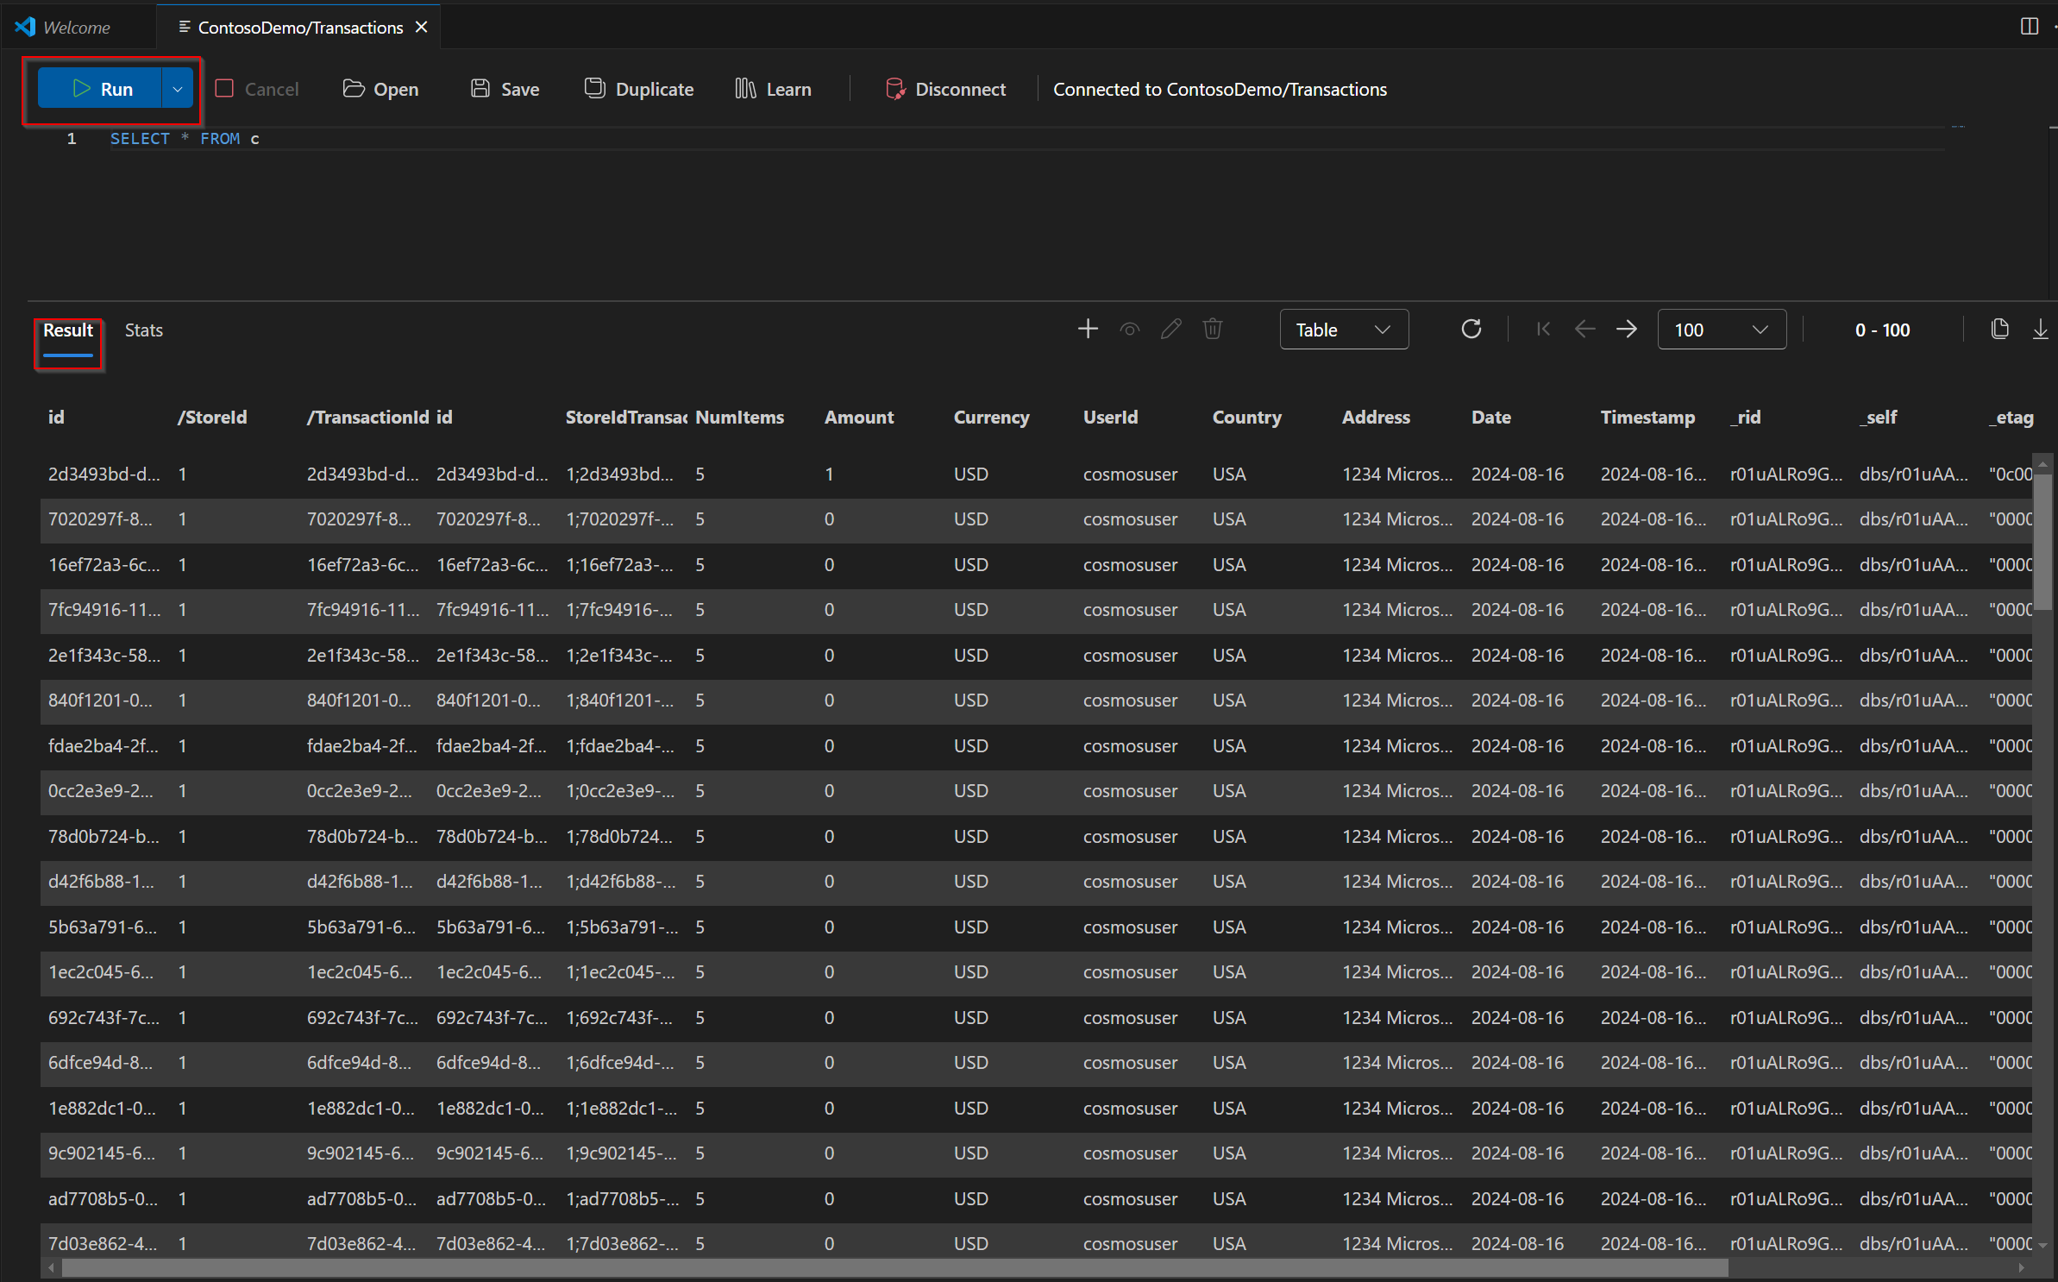Toggle the split editor layout icon
This screenshot has height=1282, width=2058.
2029,27
